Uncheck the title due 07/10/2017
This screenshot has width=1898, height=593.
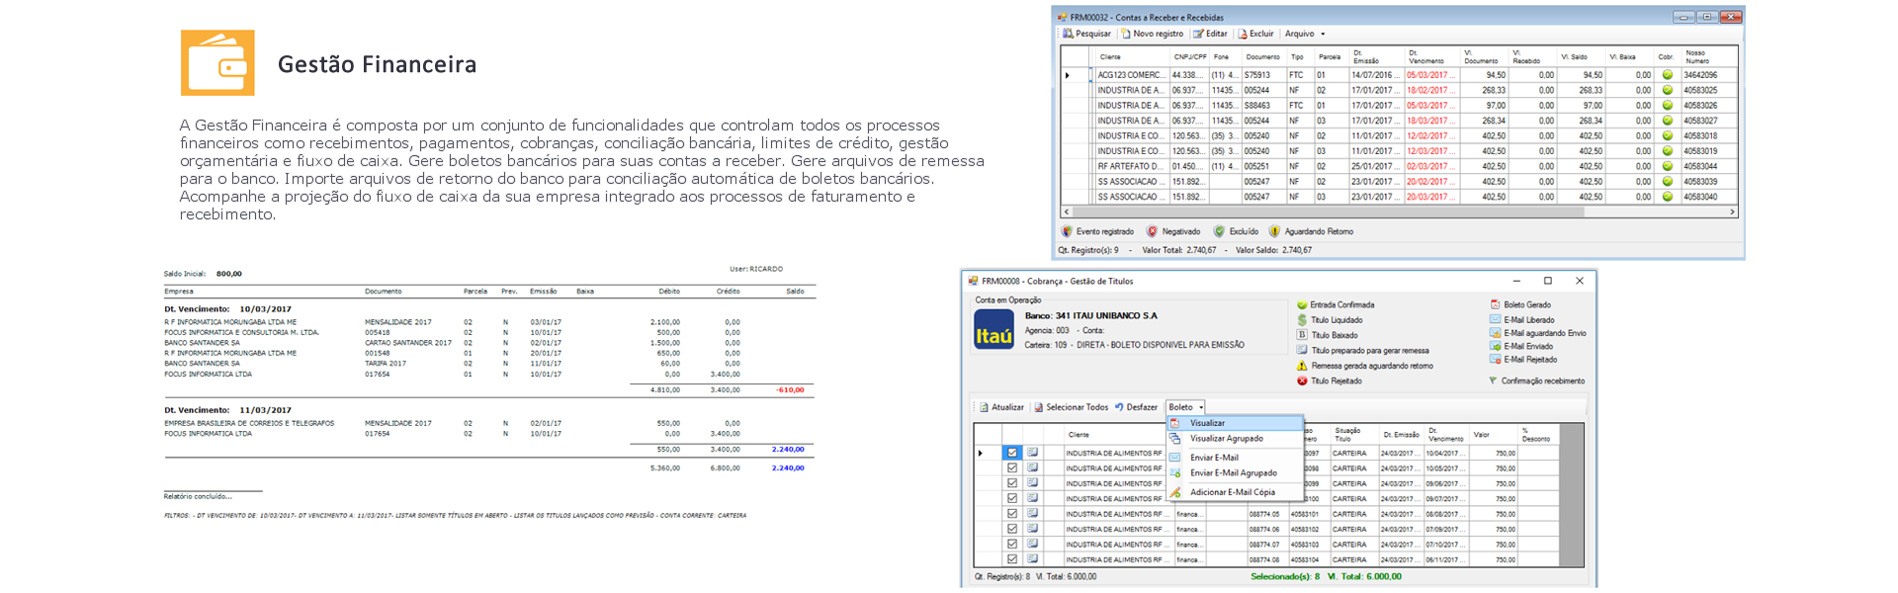pos(1012,545)
